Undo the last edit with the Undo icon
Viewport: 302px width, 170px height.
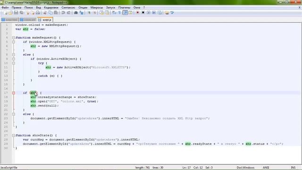(63, 13)
